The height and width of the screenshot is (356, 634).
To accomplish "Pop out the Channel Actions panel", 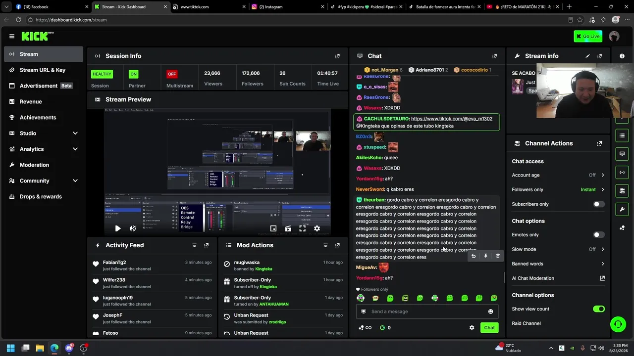I will [600, 143].
